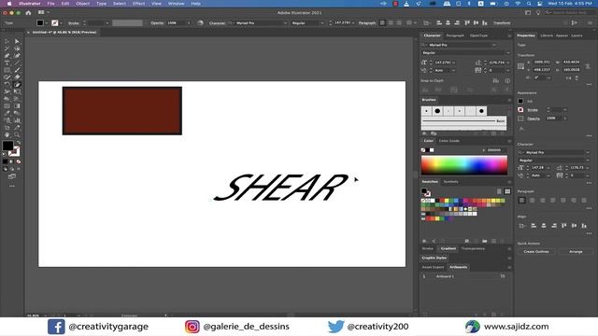
Task: Set Properties paragraph alignment to left
Action: (522, 201)
